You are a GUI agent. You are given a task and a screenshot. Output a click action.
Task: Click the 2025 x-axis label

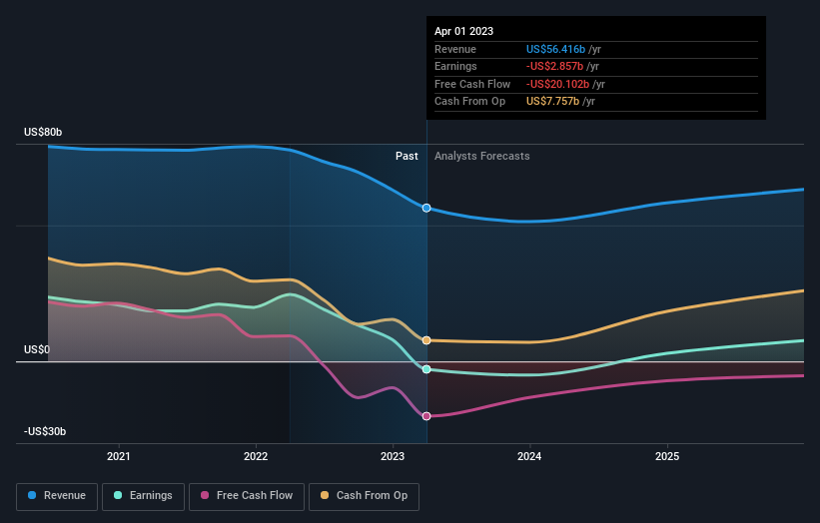click(x=667, y=456)
